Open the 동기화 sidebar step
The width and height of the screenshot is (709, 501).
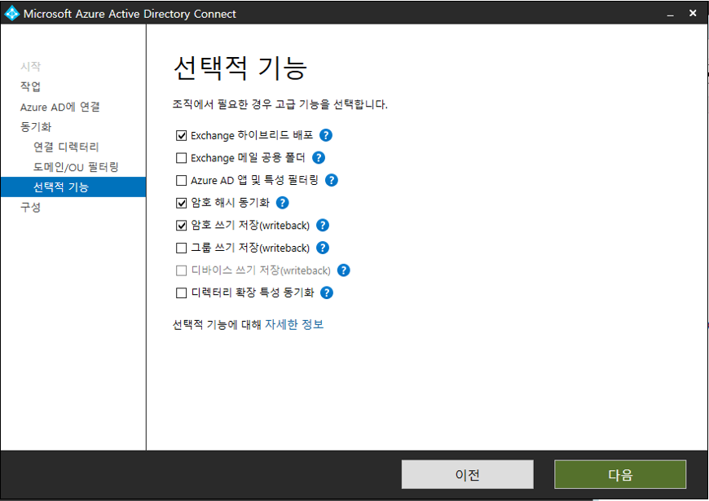[x=36, y=126]
